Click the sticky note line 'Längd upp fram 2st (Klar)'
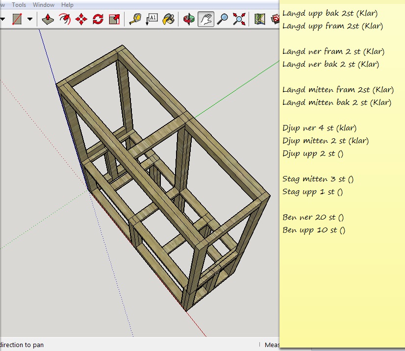The image size is (405, 351). click(x=332, y=26)
